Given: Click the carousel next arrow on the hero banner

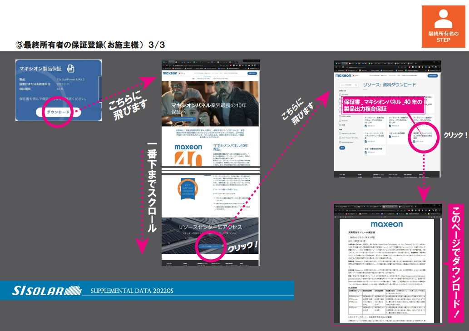Looking at the screenshot, I should click(x=256, y=104).
